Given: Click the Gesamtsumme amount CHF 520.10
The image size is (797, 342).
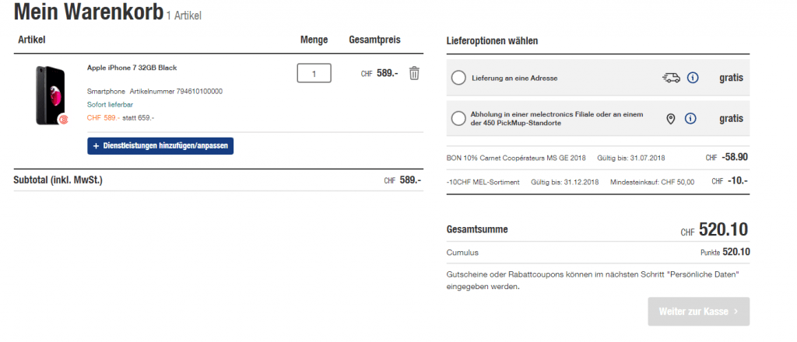Looking at the screenshot, I should 724,229.
